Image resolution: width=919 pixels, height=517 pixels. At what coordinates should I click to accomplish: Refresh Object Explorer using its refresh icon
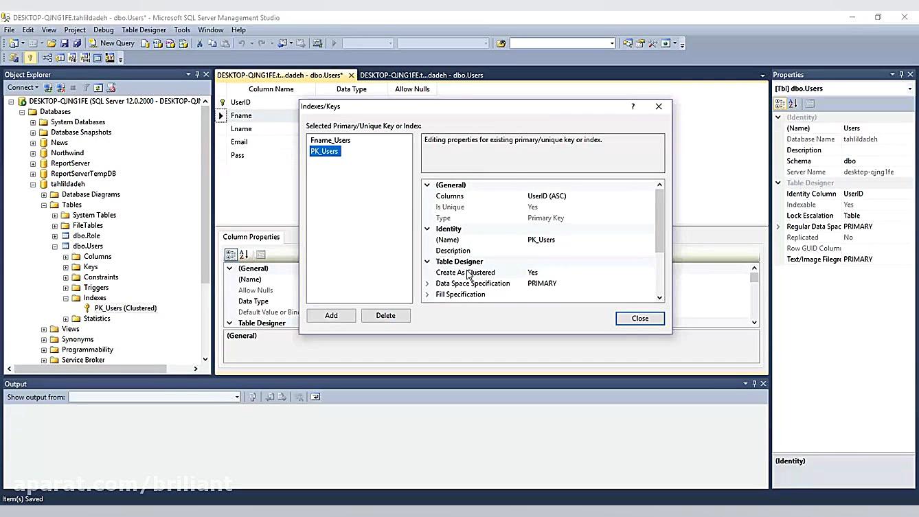coord(98,87)
